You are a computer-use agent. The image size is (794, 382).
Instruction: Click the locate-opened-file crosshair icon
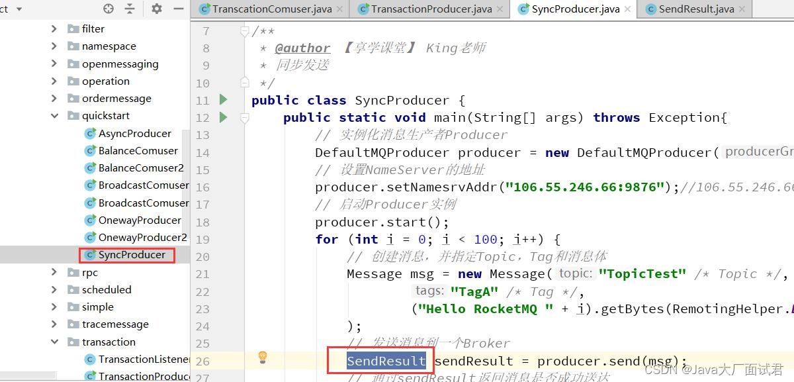109,9
